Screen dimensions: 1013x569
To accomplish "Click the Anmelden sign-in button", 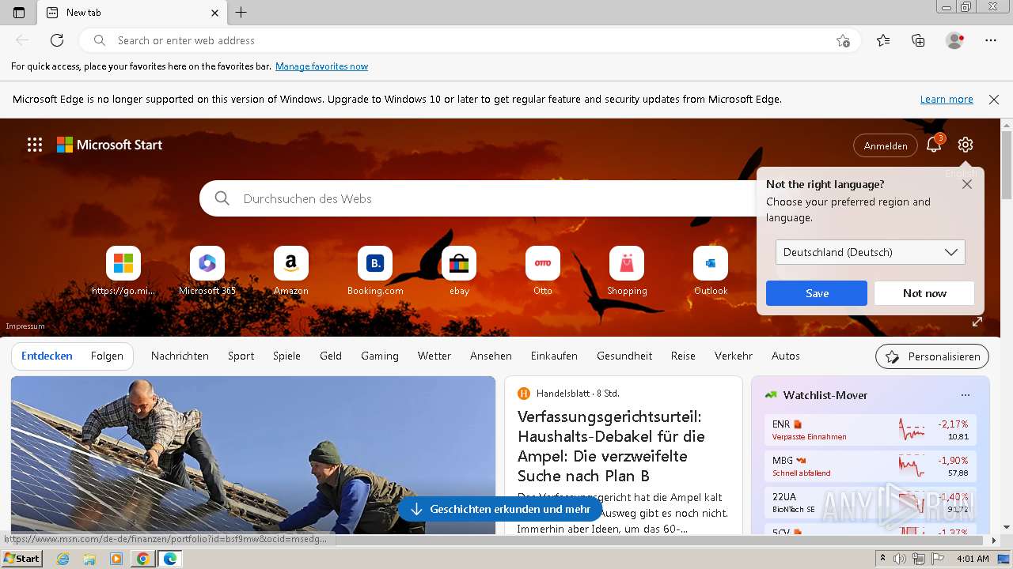I will (886, 145).
